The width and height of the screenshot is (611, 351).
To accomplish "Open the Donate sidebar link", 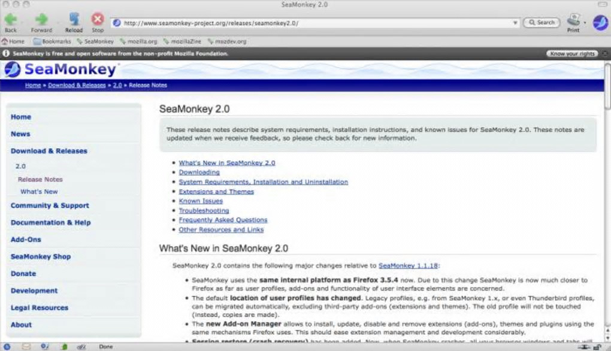I will [x=23, y=274].
